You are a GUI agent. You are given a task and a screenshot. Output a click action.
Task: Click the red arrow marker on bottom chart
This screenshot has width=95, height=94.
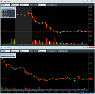78,79
